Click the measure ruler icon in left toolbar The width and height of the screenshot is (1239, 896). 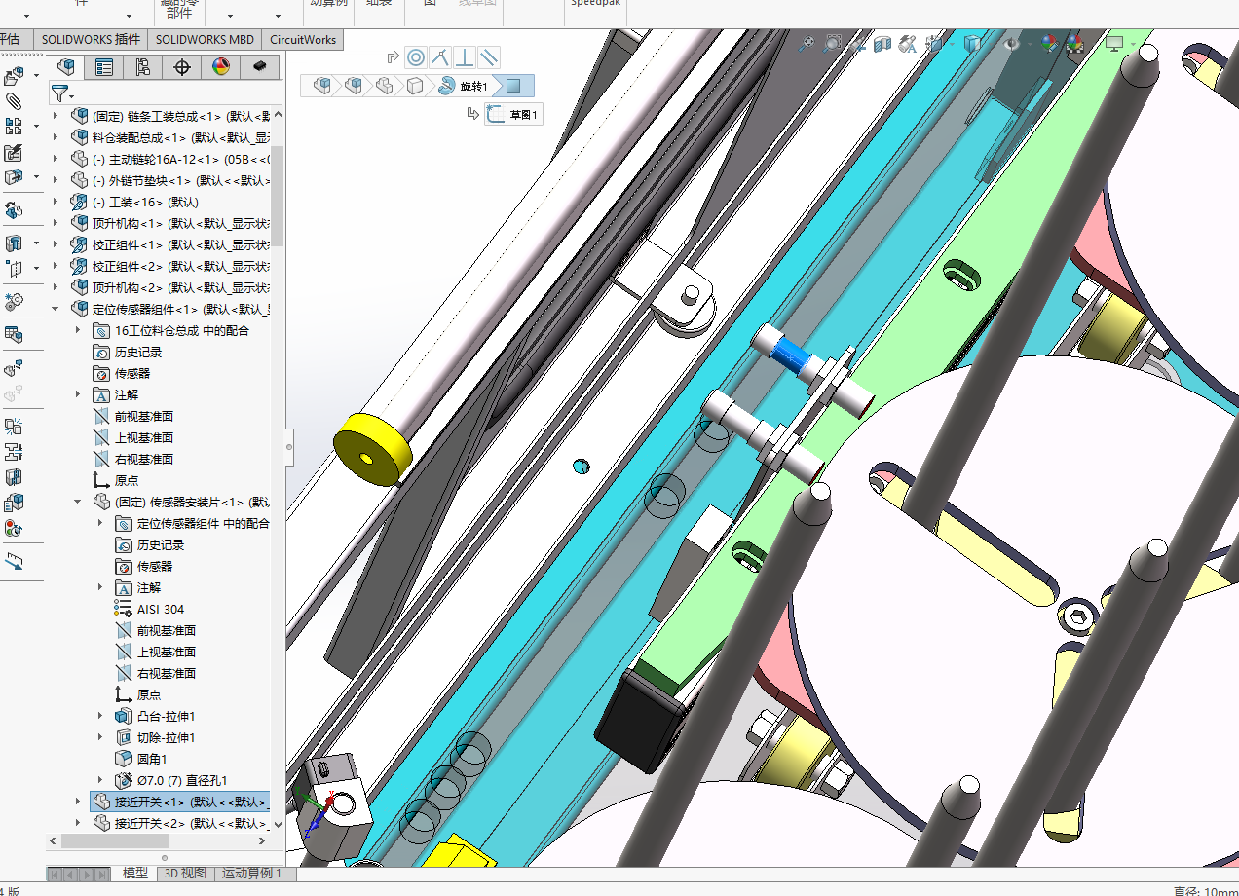coord(14,562)
